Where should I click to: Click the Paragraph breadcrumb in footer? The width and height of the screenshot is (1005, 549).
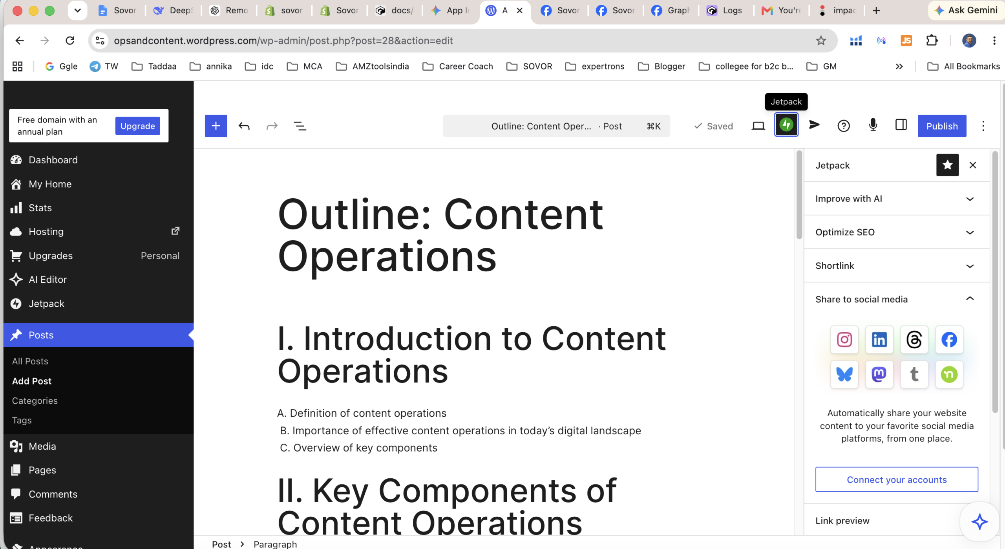tap(275, 544)
